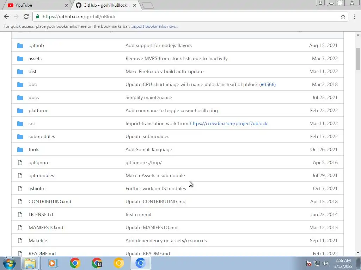Open commit 'Simplify maintenance'
Viewport: 361px width, 270px height.
tap(149, 98)
